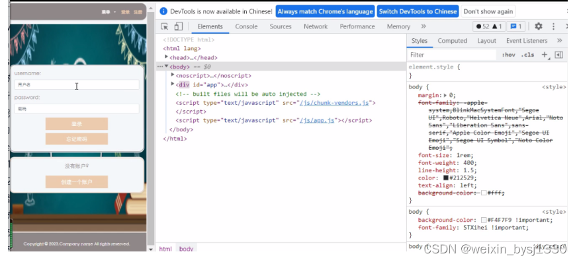Toggle the .cls element classes panel
Screen dimensions: 577x262
tap(527, 55)
